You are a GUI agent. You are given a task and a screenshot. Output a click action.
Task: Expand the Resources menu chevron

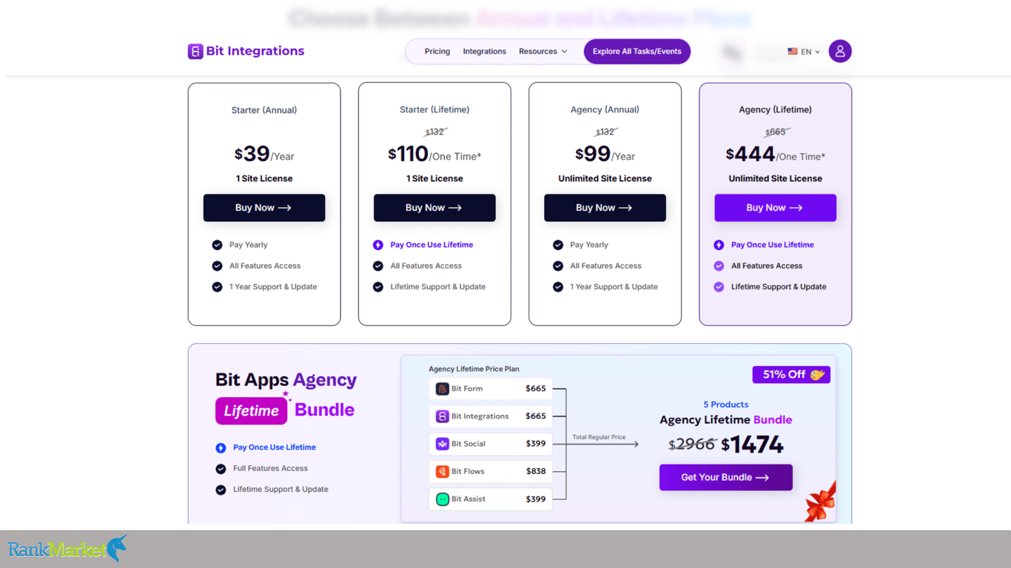point(564,52)
